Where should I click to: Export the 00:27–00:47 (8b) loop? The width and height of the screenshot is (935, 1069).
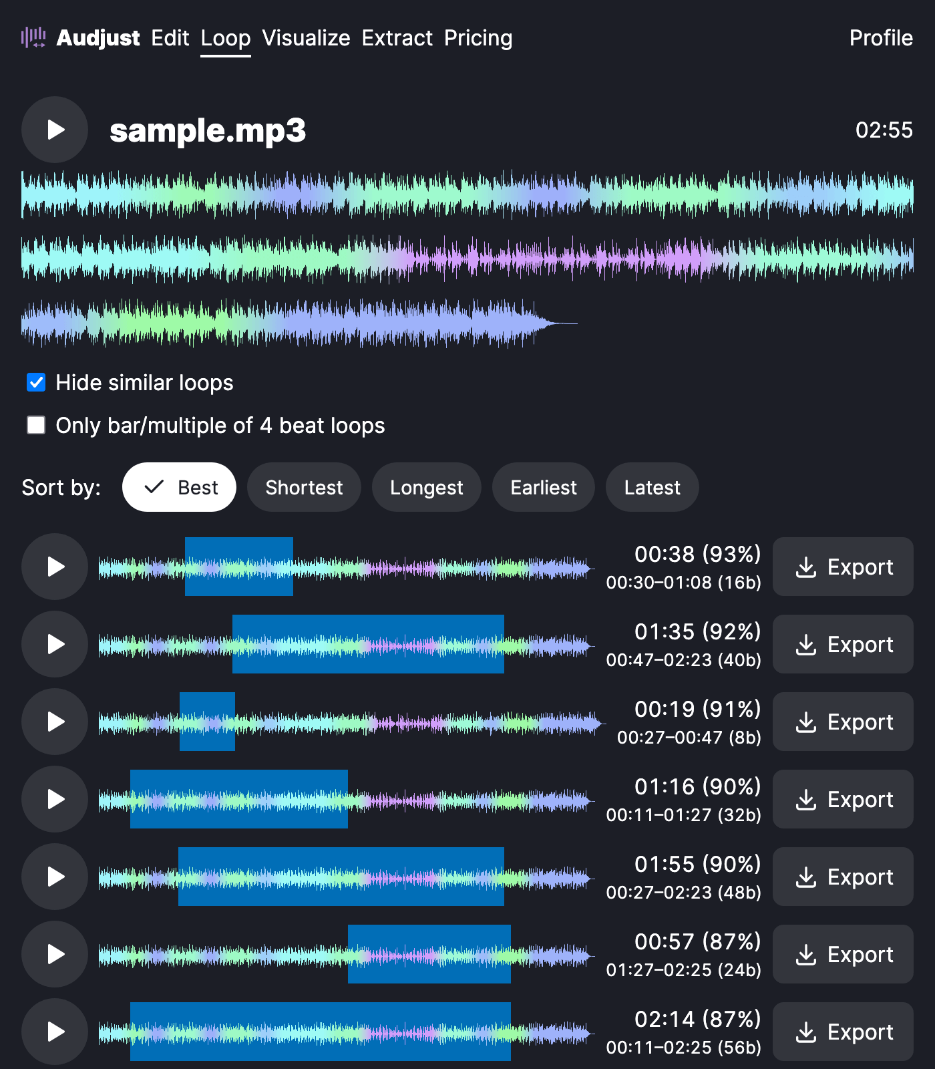click(843, 722)
